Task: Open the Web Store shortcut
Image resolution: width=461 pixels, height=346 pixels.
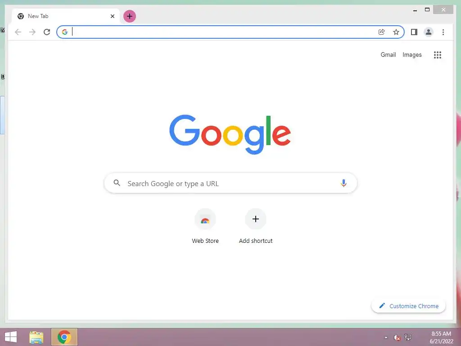Action: (x=205, y=219)
